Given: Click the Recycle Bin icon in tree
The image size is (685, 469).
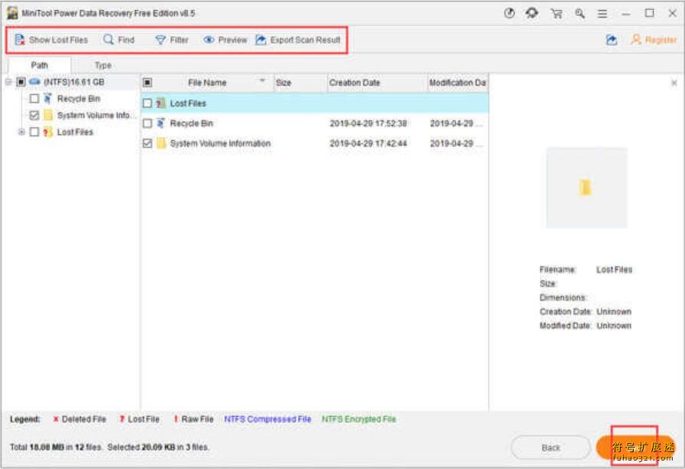Looking at the screenshot, I should point(48,99).
